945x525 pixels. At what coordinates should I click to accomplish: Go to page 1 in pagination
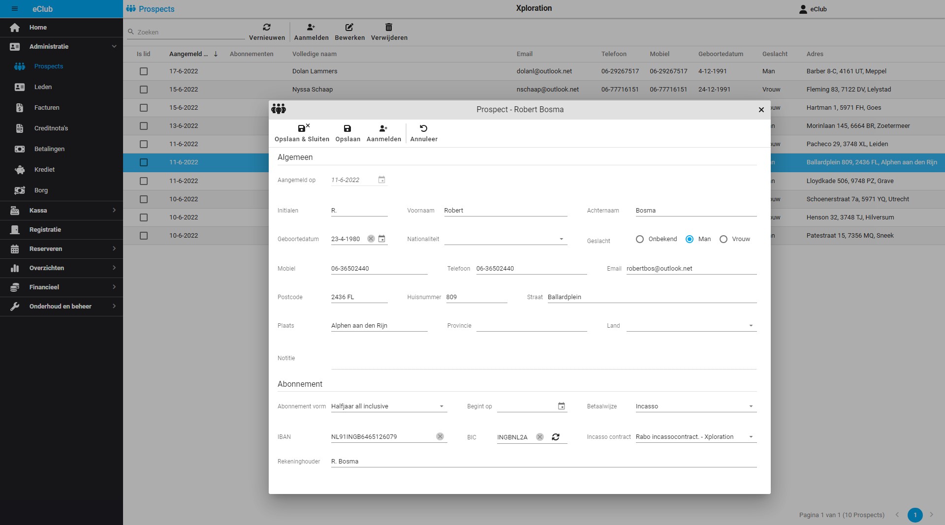[x=915, y=515]
